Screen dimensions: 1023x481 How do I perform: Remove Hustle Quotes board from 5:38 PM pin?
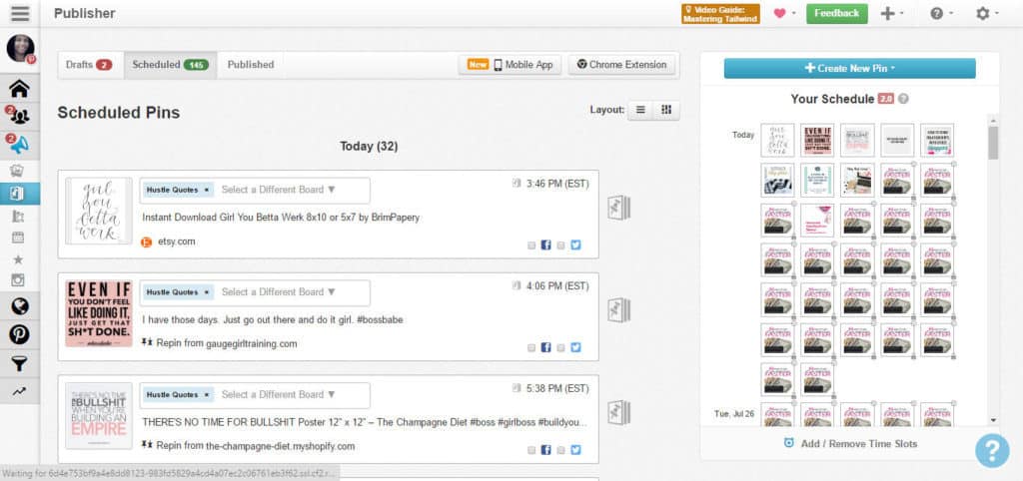coord(207,394)
